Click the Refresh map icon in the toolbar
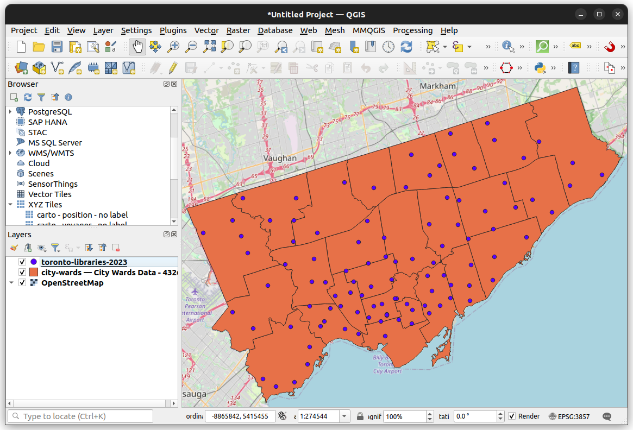 tap(406, 47)
